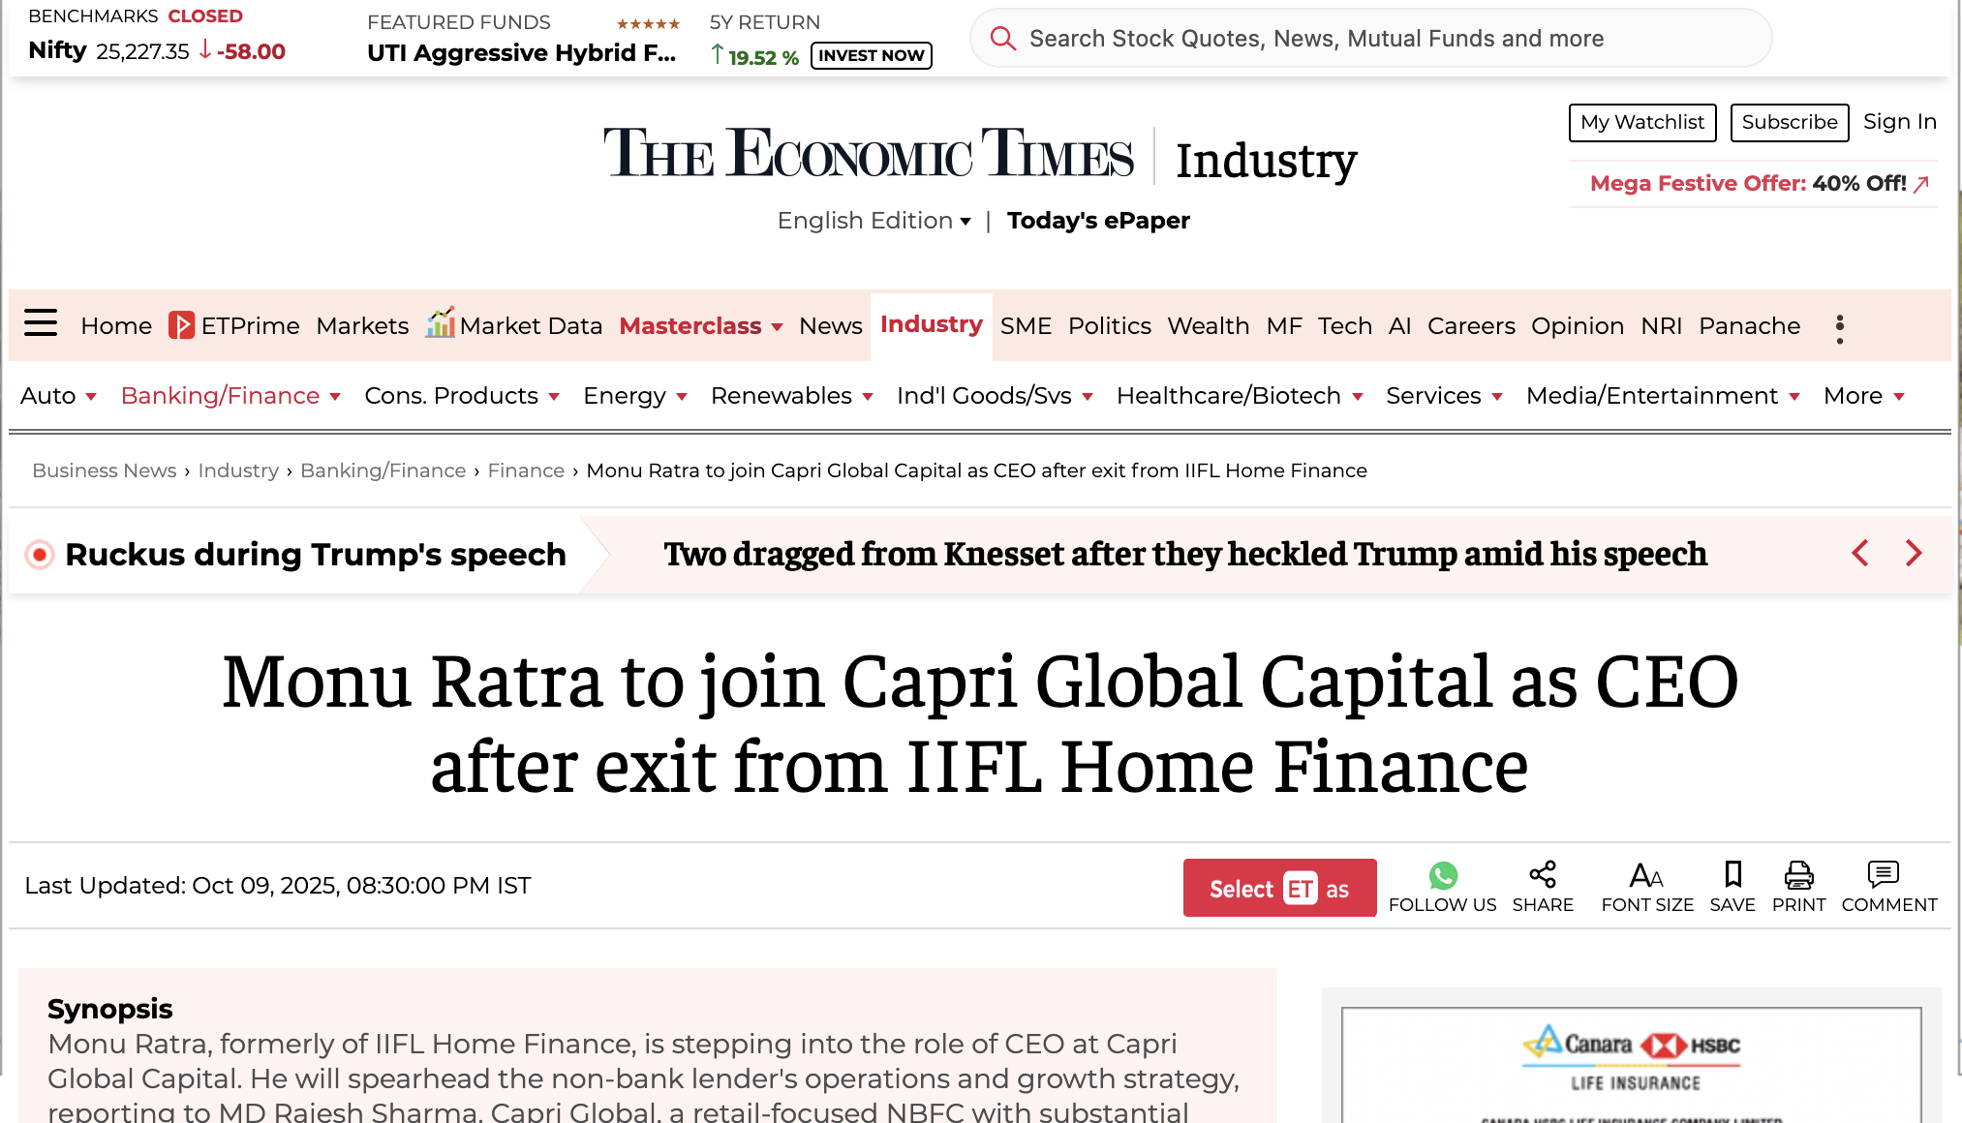Open the hamburger navigation menu
Image resolution: width=1962 pixels, height=1123 pixels.
point(41,325)
